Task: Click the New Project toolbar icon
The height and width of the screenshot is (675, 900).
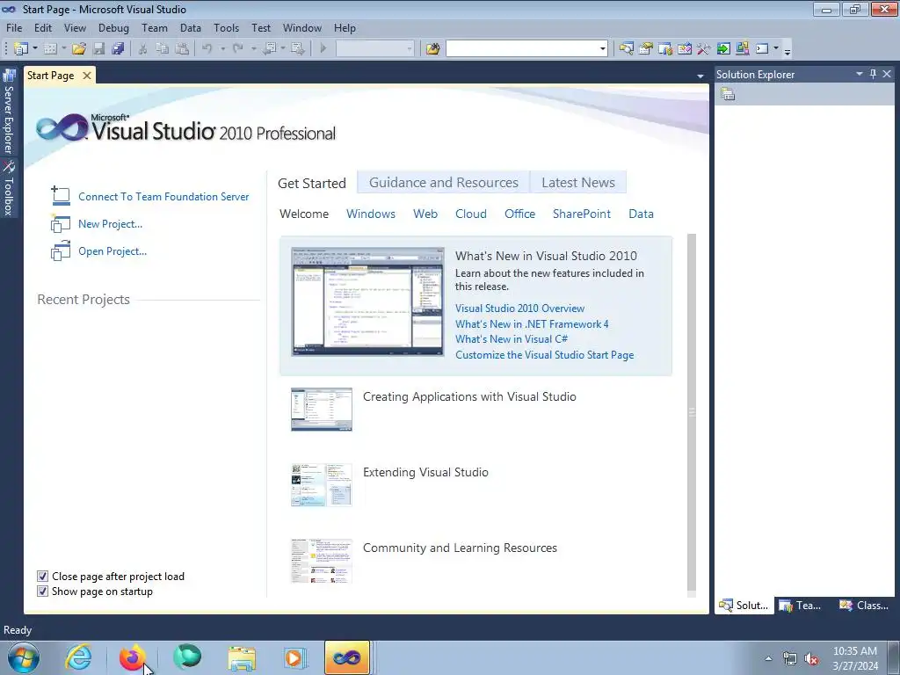Action: 21,49
